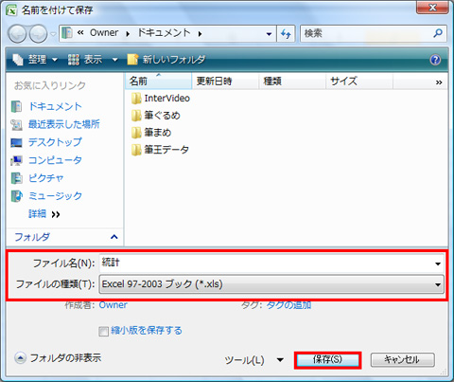Click the double-chevron at address bar start
The image size is (454, 382).
pos(80,33)
